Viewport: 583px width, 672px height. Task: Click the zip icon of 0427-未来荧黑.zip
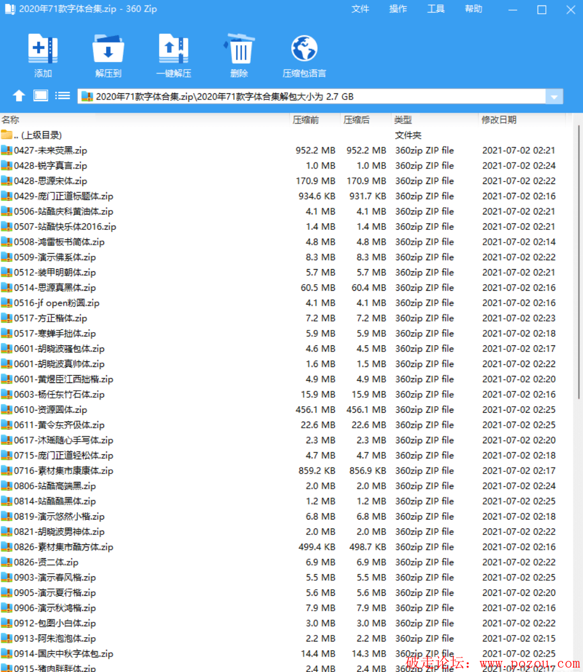pyautogui.click(x=7, y=150)
